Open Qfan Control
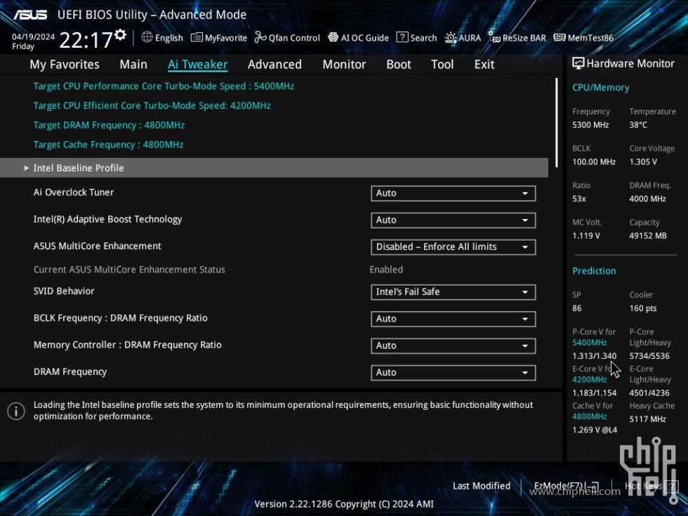 point(286,38)
